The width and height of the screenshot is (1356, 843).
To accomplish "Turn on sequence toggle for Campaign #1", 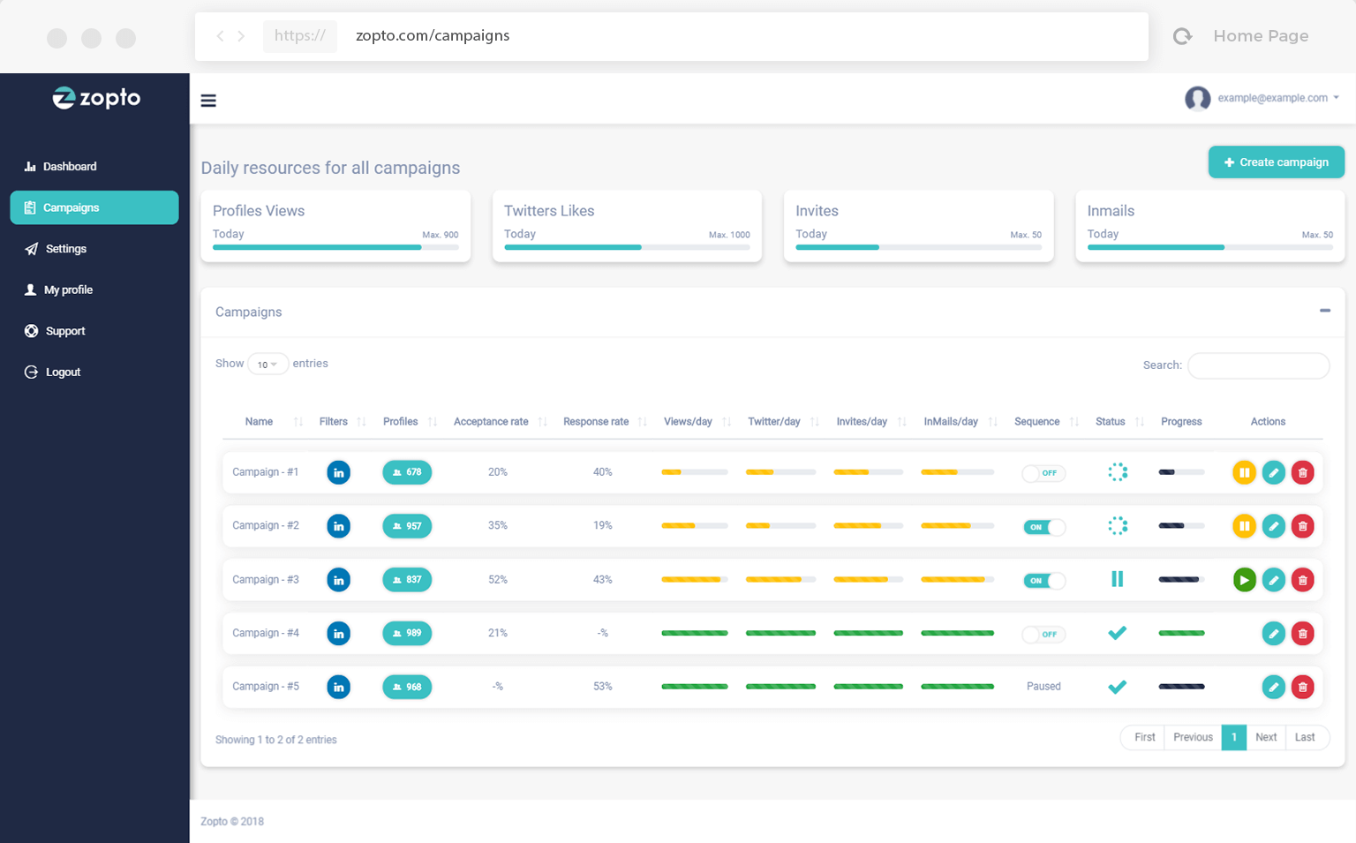I will pyautogui.click(x=1043, y=473).
